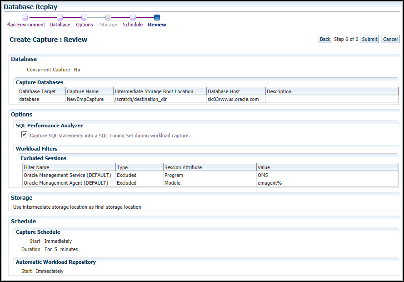Click the Options step icon in train
The width and height of the screenshot is (404, 282).
tap(85, 18)
